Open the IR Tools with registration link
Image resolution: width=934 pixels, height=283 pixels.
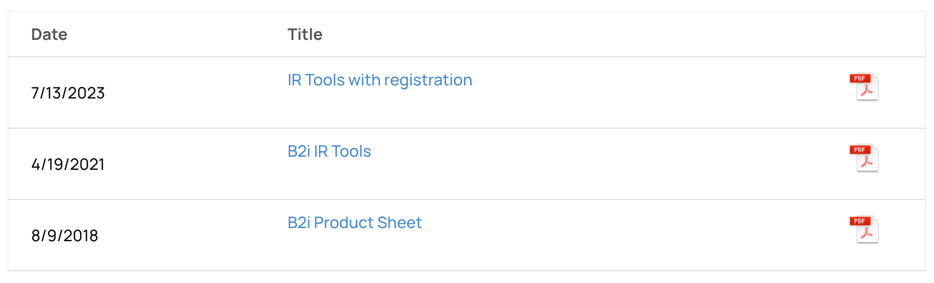(x=379, y=80)
